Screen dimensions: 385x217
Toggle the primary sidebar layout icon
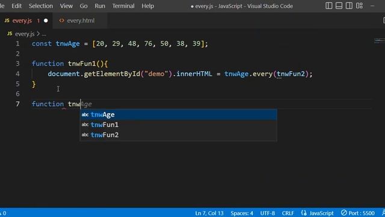[x=329, y=5]
